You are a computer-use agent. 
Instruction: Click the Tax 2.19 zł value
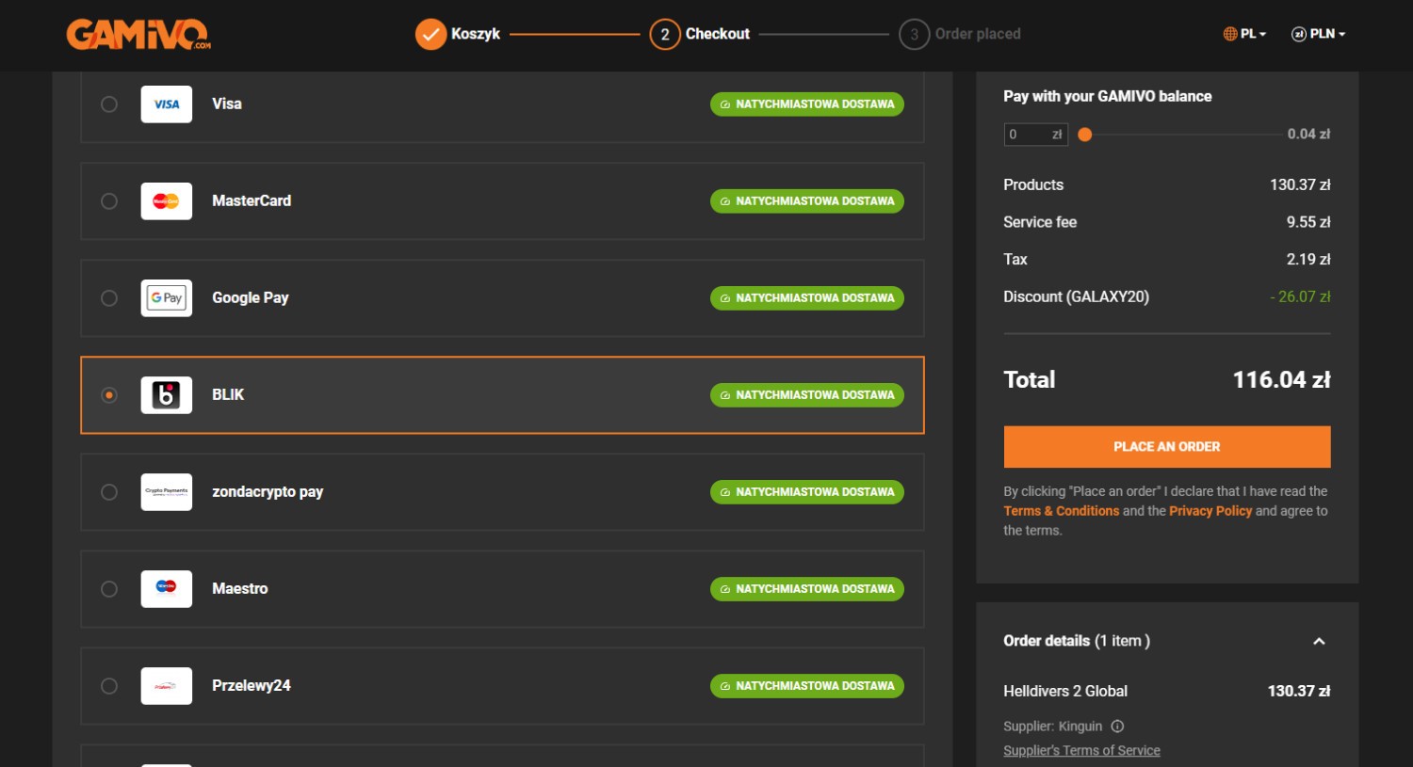[x=1308, y=260]
